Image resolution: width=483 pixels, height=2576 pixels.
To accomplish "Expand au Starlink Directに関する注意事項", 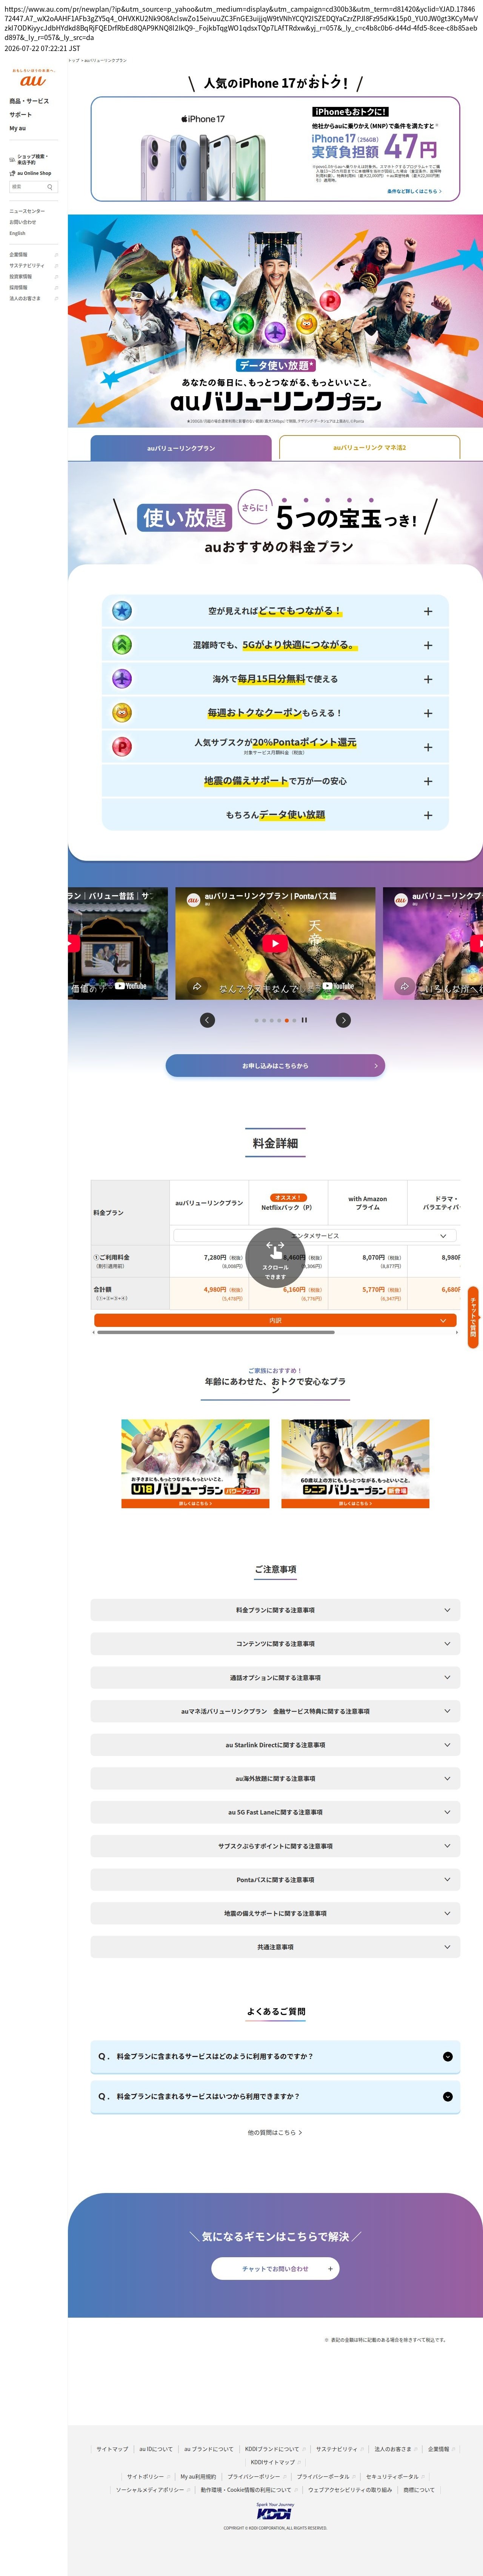I will pos(275,1745).
